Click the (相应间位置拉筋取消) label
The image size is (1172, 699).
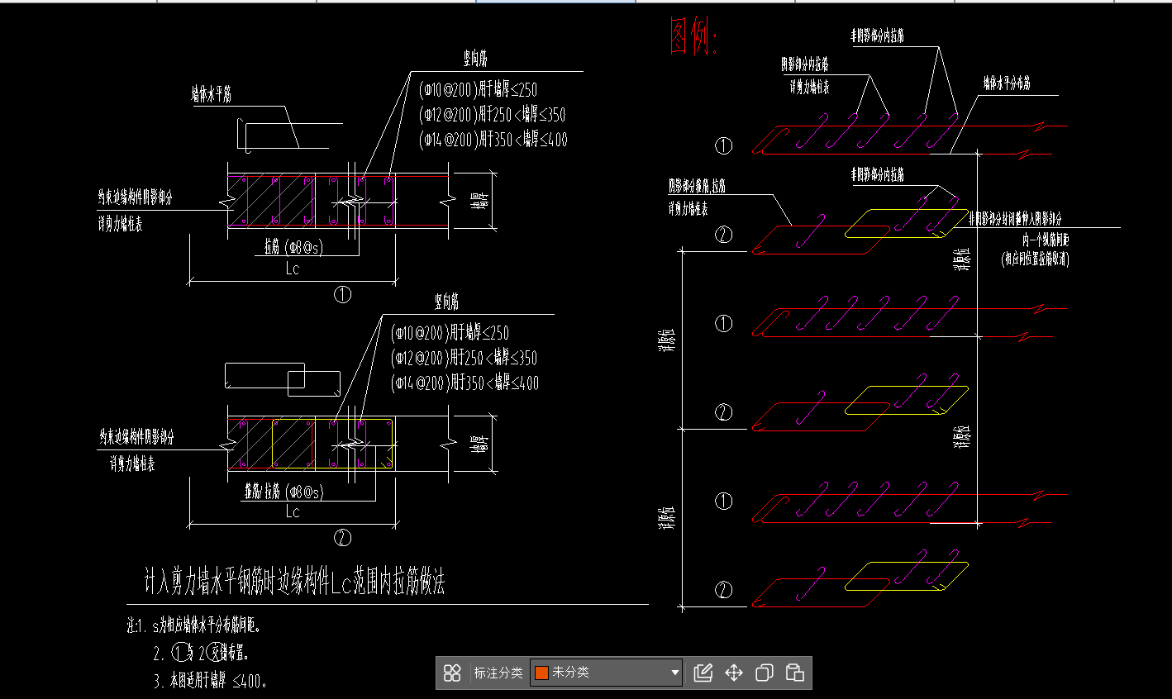tap(1035, 259)
